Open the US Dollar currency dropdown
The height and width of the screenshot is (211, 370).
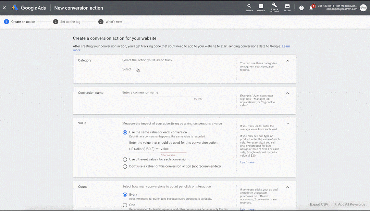(x=144, y=149)
